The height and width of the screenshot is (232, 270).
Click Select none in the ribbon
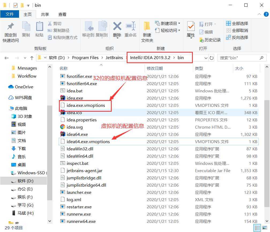click(x=237, y=31)
